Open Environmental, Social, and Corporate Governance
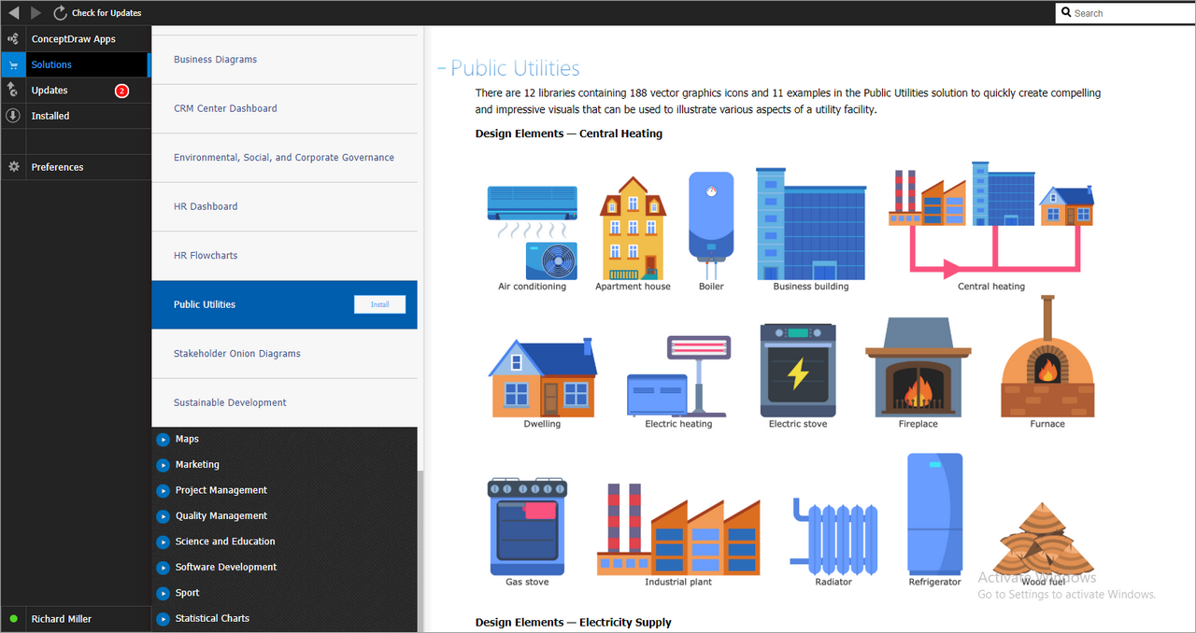This screenshot has width=1196, height=633. tap(284, 158)
